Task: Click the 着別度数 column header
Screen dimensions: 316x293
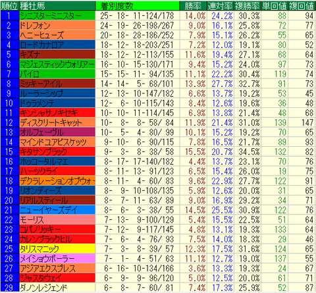Action: (138, 6)
